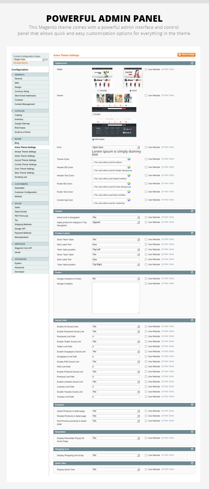
Task: Check Use Website for Width
Action: pyautogui.click(x=146, y=69)
